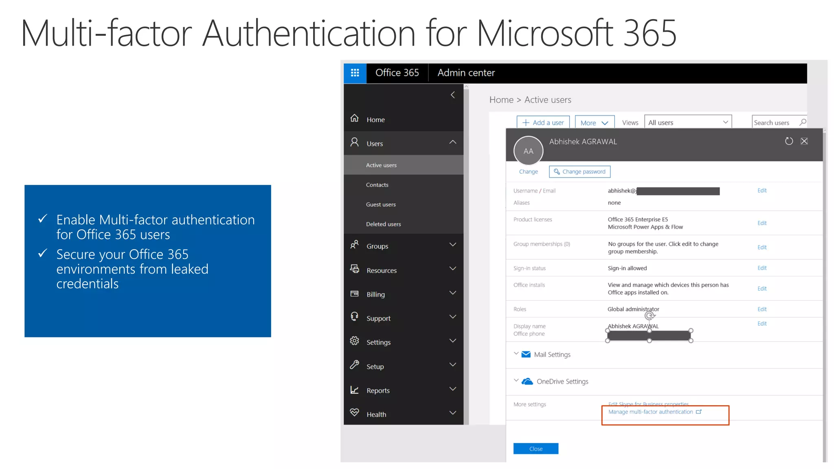The height and width of the screenshot is (469, 834).
Task: Edit the Office installs row
Action: [762, 288]
